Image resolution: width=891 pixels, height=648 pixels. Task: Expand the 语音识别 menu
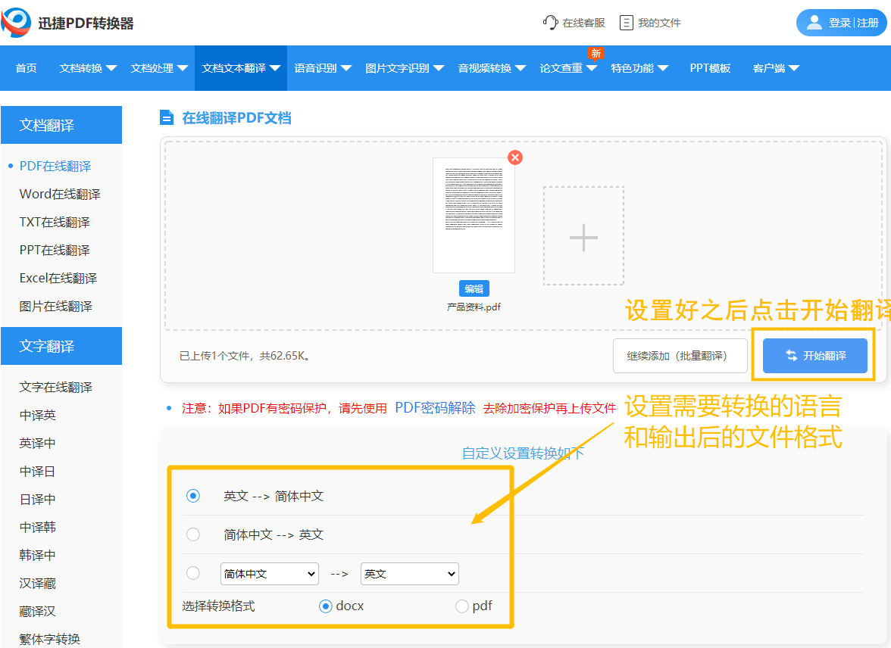click(x=323, y=68)
